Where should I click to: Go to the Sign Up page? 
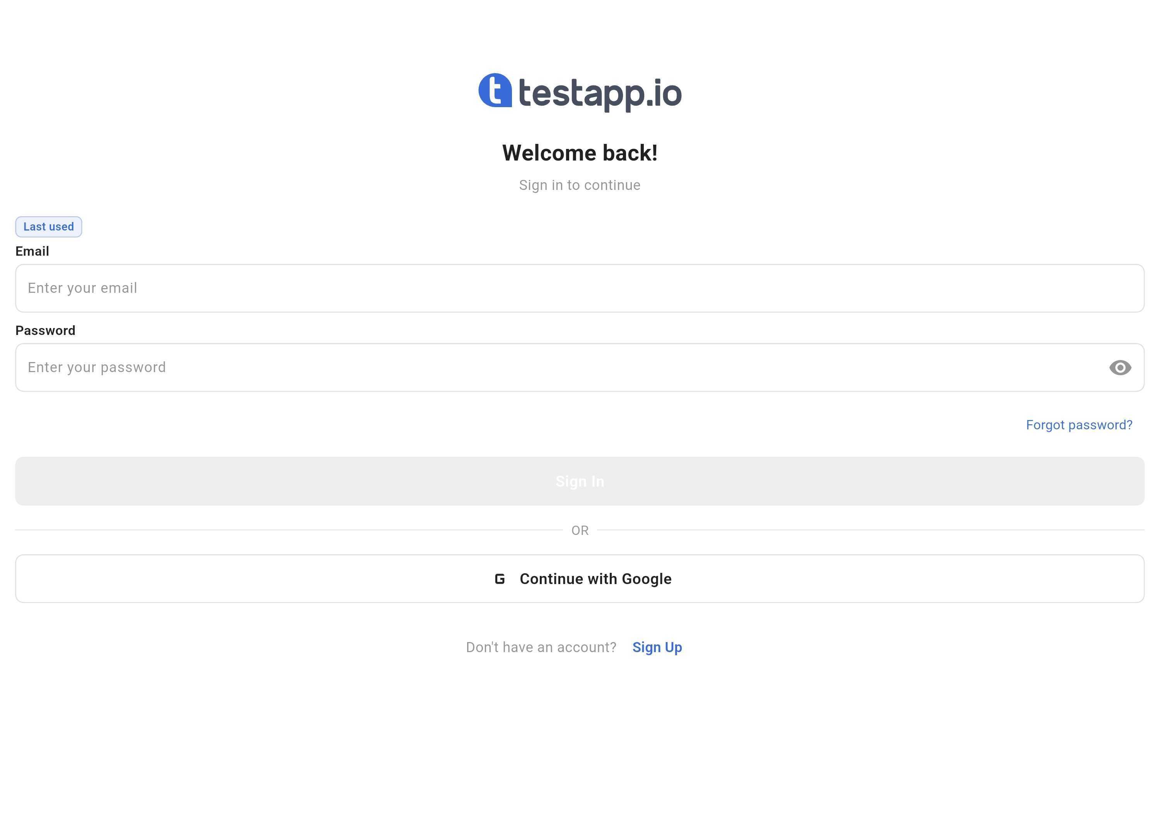pyautogui.click(x=657, y=647)
